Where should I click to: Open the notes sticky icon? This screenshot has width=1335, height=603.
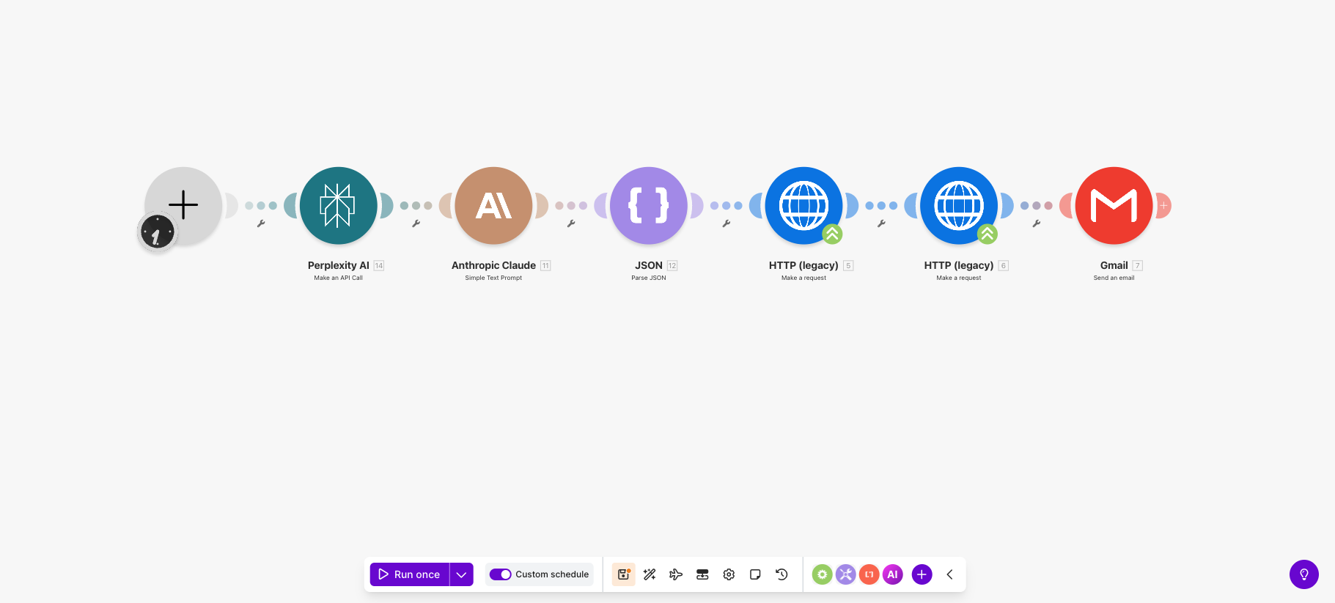755,574
